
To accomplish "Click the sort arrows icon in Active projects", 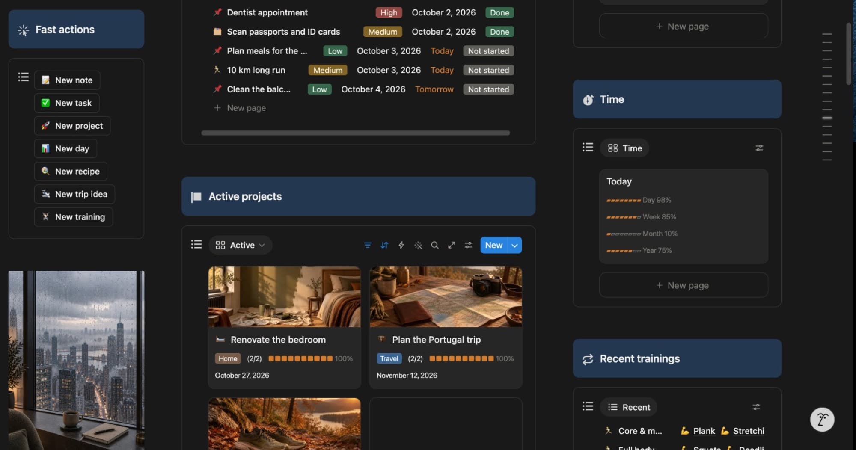I will click(x=384, y=245).
